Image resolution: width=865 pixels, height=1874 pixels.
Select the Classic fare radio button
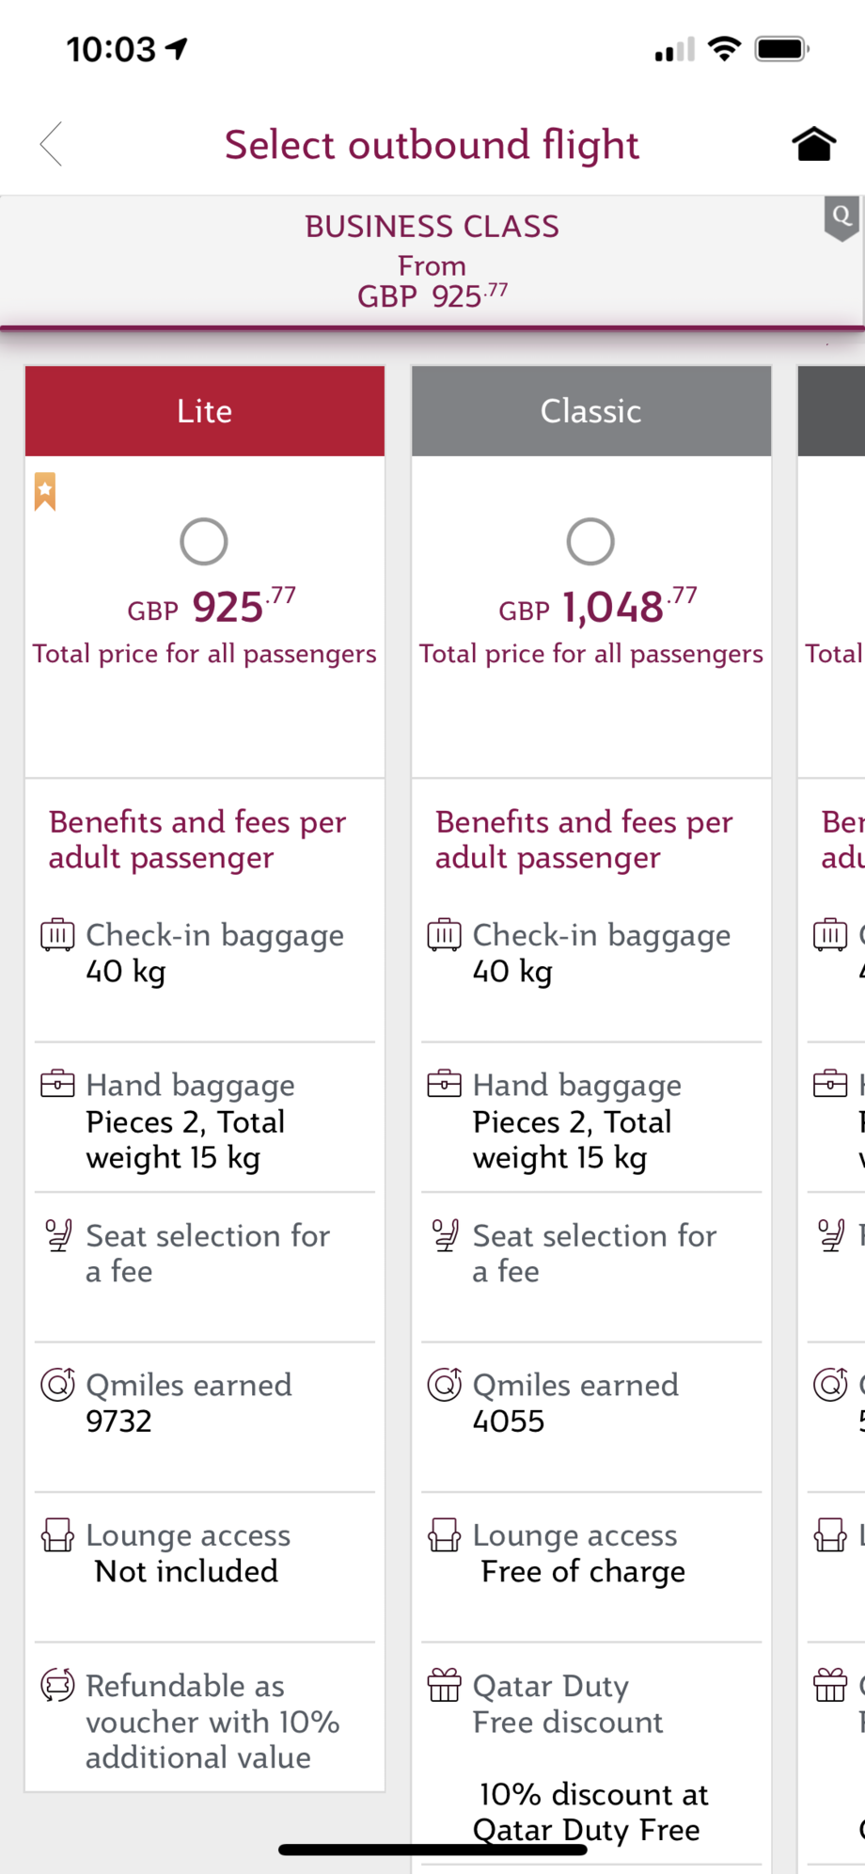click(x=590, y=542)
